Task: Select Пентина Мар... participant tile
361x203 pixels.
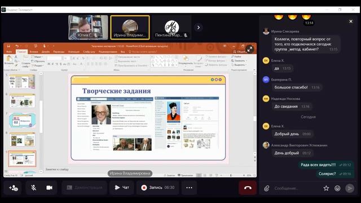Action: [171, 28]
